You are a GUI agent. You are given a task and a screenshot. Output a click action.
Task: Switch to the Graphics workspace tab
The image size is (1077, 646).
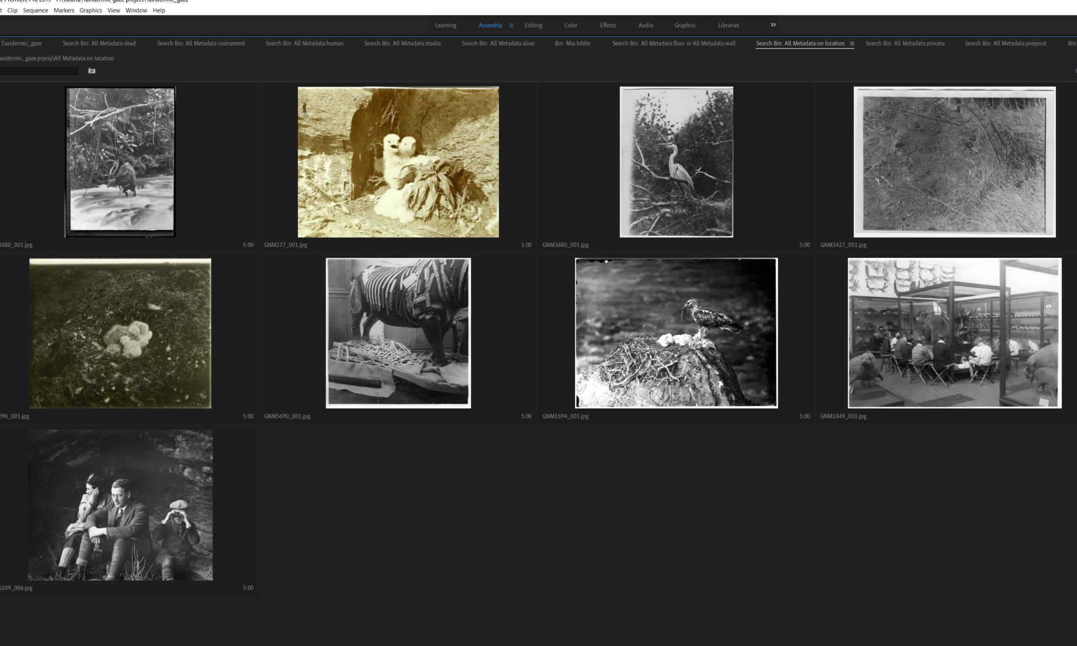click(685, 25)
